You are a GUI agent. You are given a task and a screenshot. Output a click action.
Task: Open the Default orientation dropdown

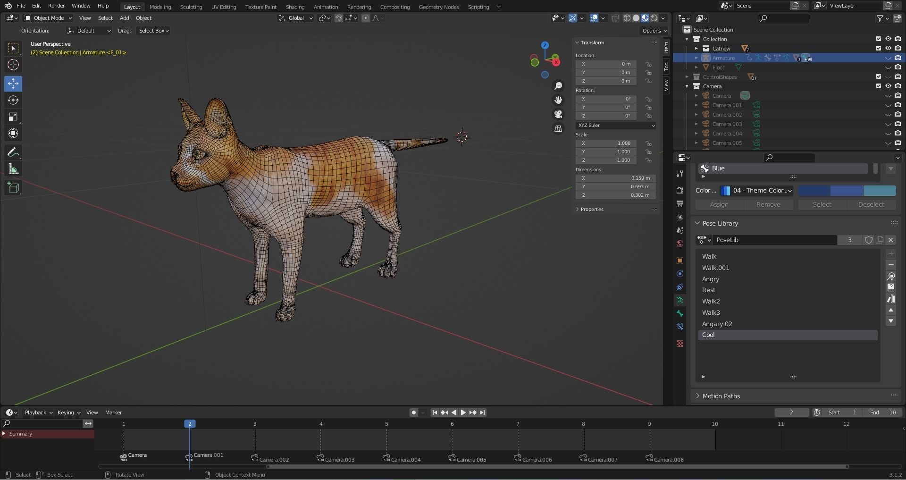[x=89, y=31]
